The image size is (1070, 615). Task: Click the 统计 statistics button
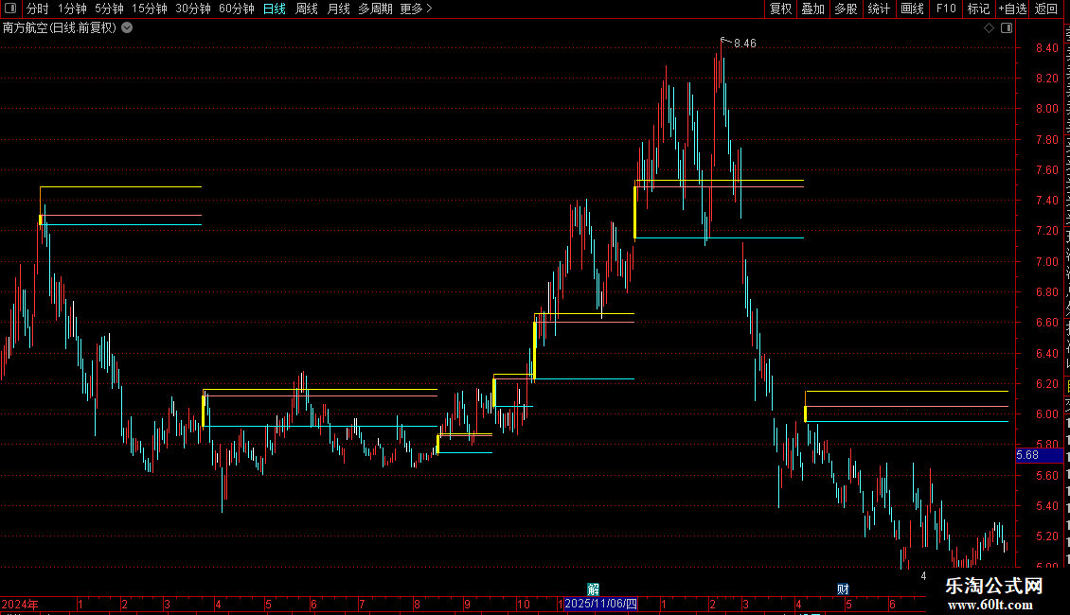pyautogui.click(x=878, y=9)
